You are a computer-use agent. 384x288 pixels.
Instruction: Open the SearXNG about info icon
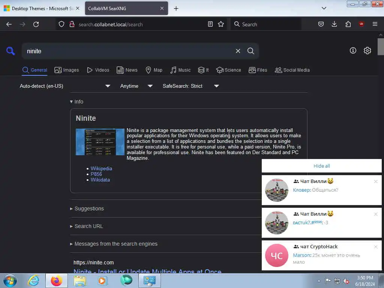(353, 51)
